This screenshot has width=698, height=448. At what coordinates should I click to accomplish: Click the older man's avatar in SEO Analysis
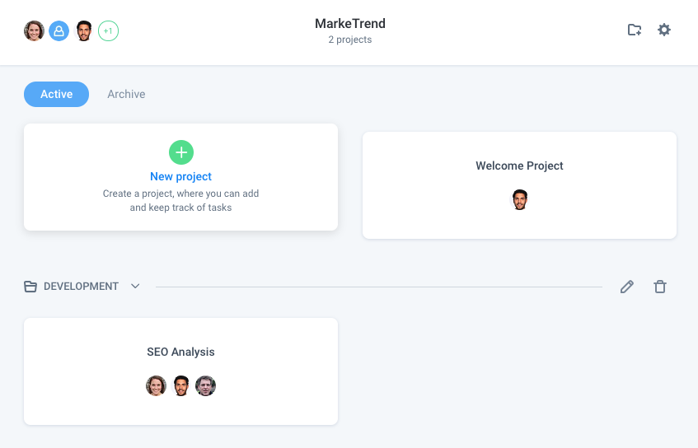click(206, 385)
